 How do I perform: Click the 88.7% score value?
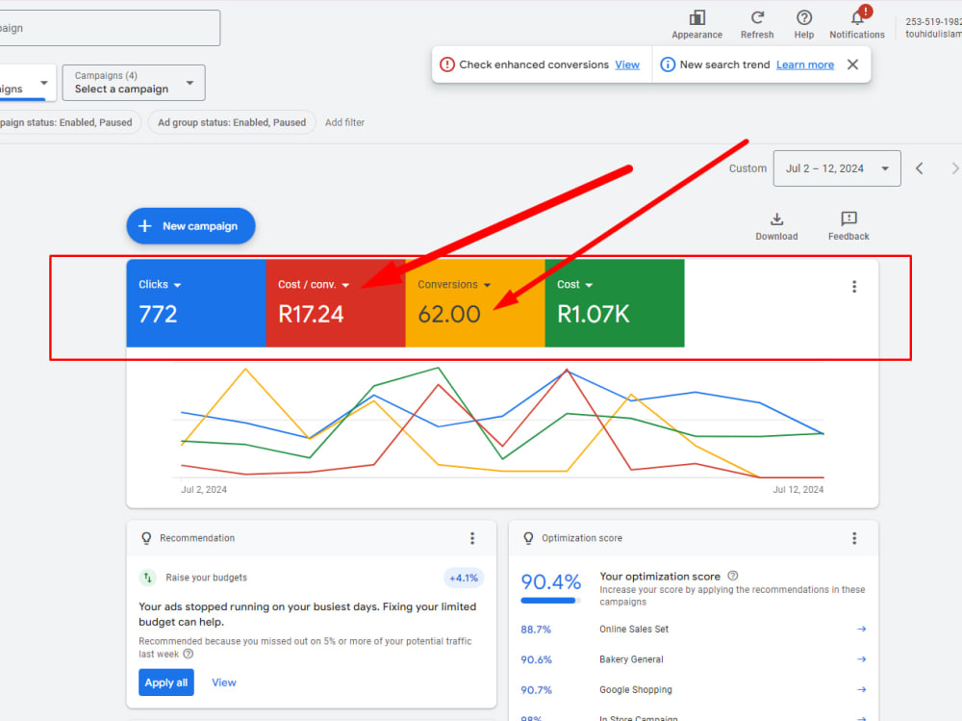tap(536, 630)
